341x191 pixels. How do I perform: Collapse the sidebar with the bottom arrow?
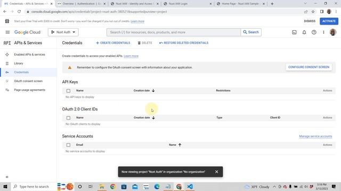[x=7, y=177]
